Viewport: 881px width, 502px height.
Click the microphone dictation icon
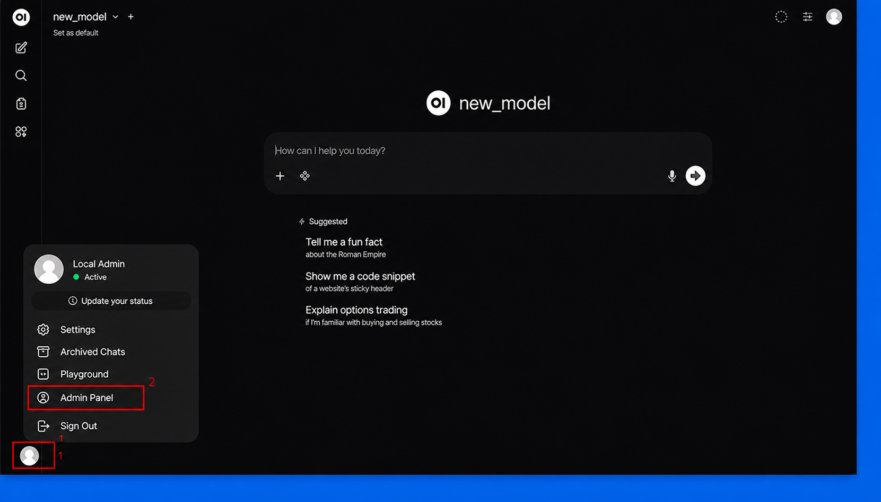click(671, 176)
